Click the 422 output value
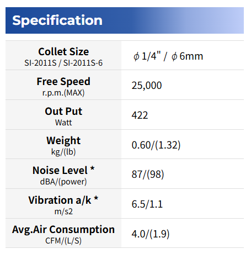The image size is (251, 254). pyautogui.click(x=140, y=115)
